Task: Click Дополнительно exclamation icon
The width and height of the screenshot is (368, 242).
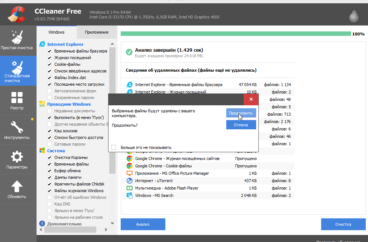Action: (x=42, y=224)
